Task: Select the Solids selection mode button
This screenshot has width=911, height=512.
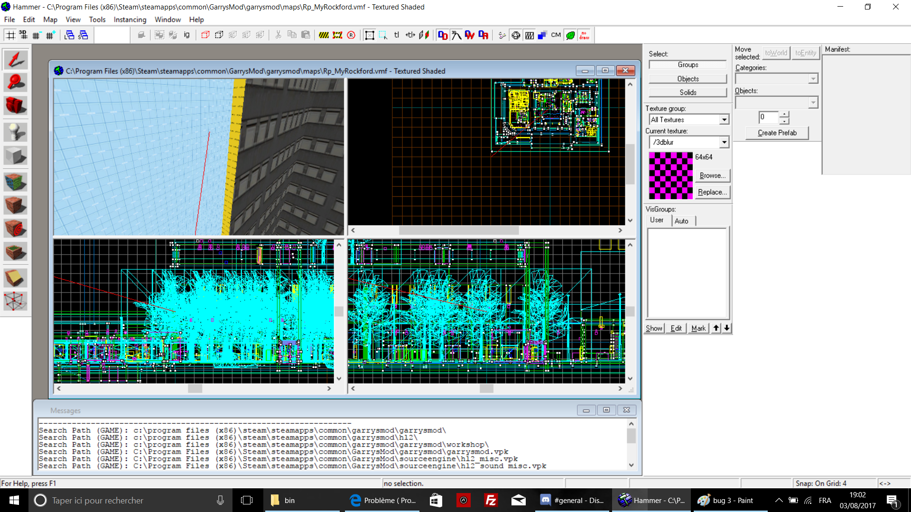Action: click(x=688, y=92)
